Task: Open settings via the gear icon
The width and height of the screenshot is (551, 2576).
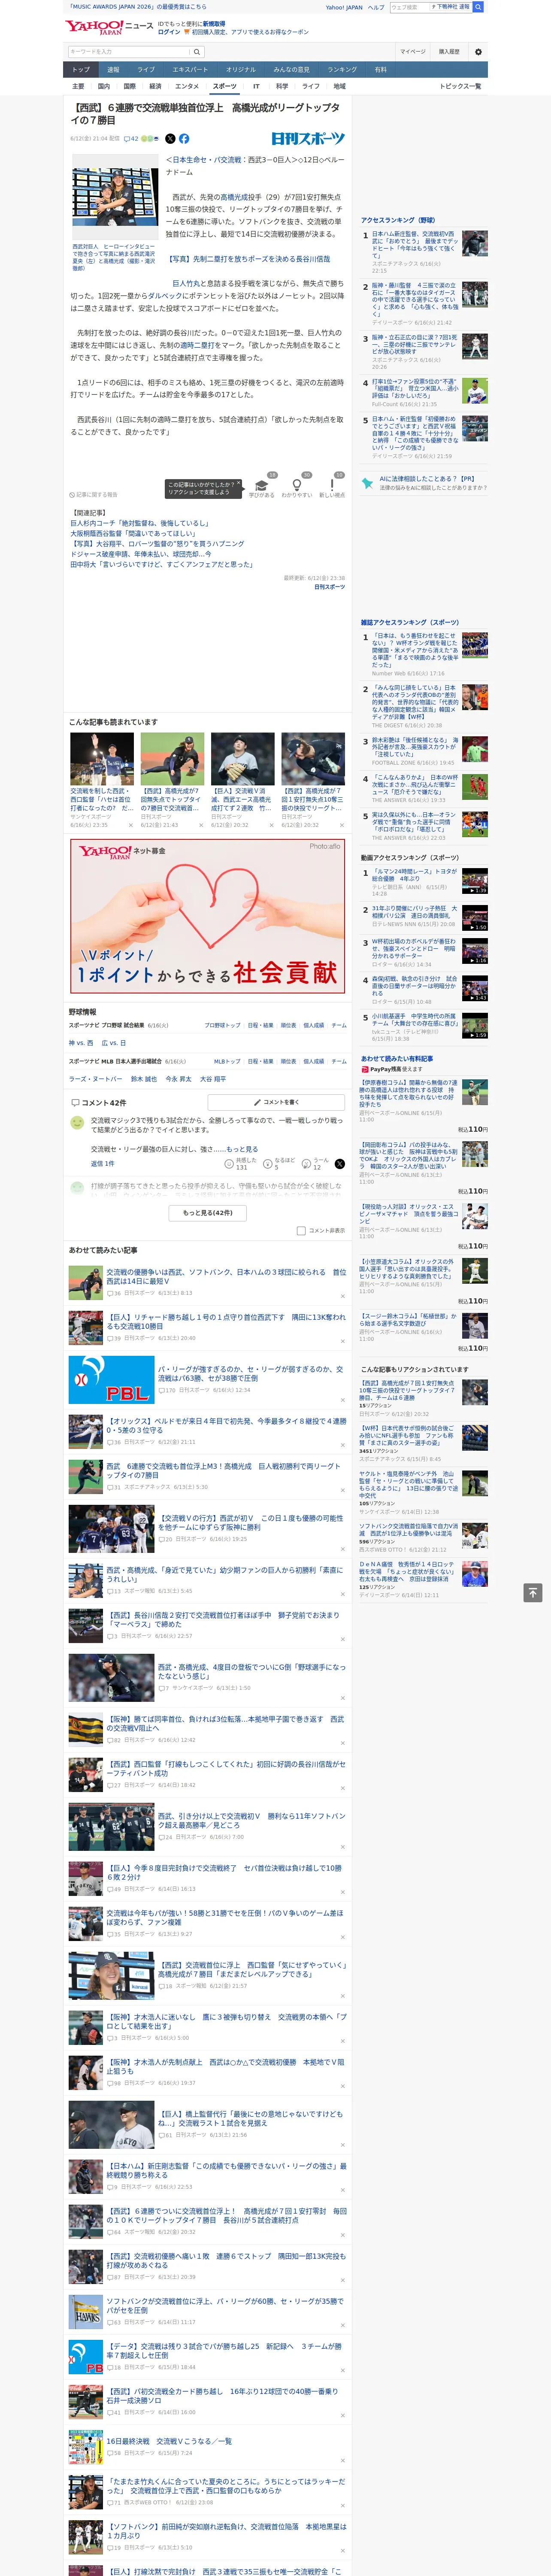Action: 478,52
